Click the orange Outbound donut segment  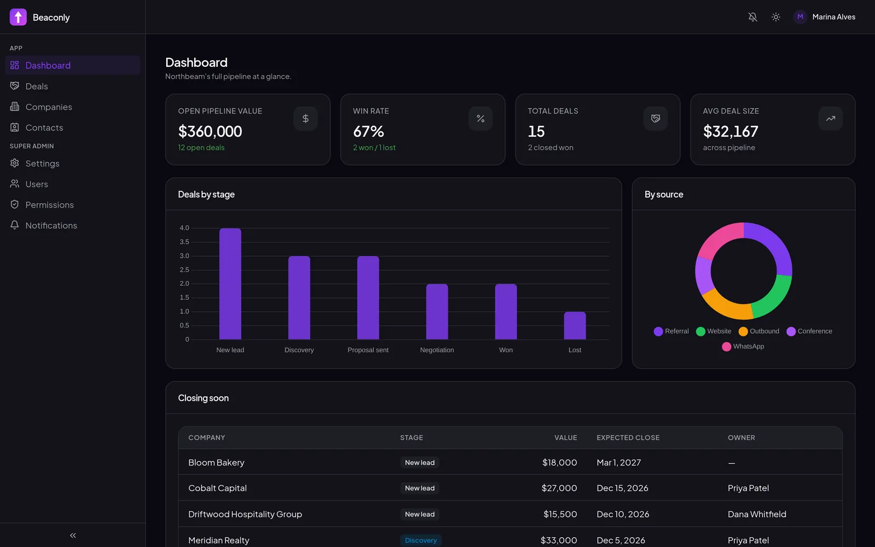click(x=725, y=306)
